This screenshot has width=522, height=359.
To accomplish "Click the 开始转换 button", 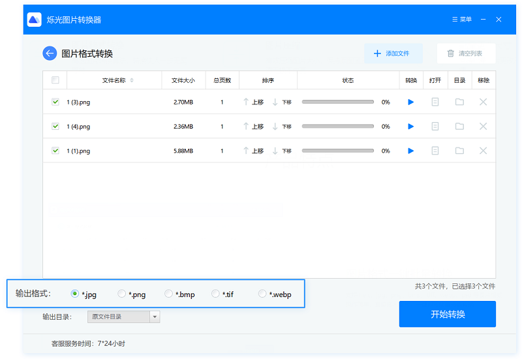I will pos(448,314).
